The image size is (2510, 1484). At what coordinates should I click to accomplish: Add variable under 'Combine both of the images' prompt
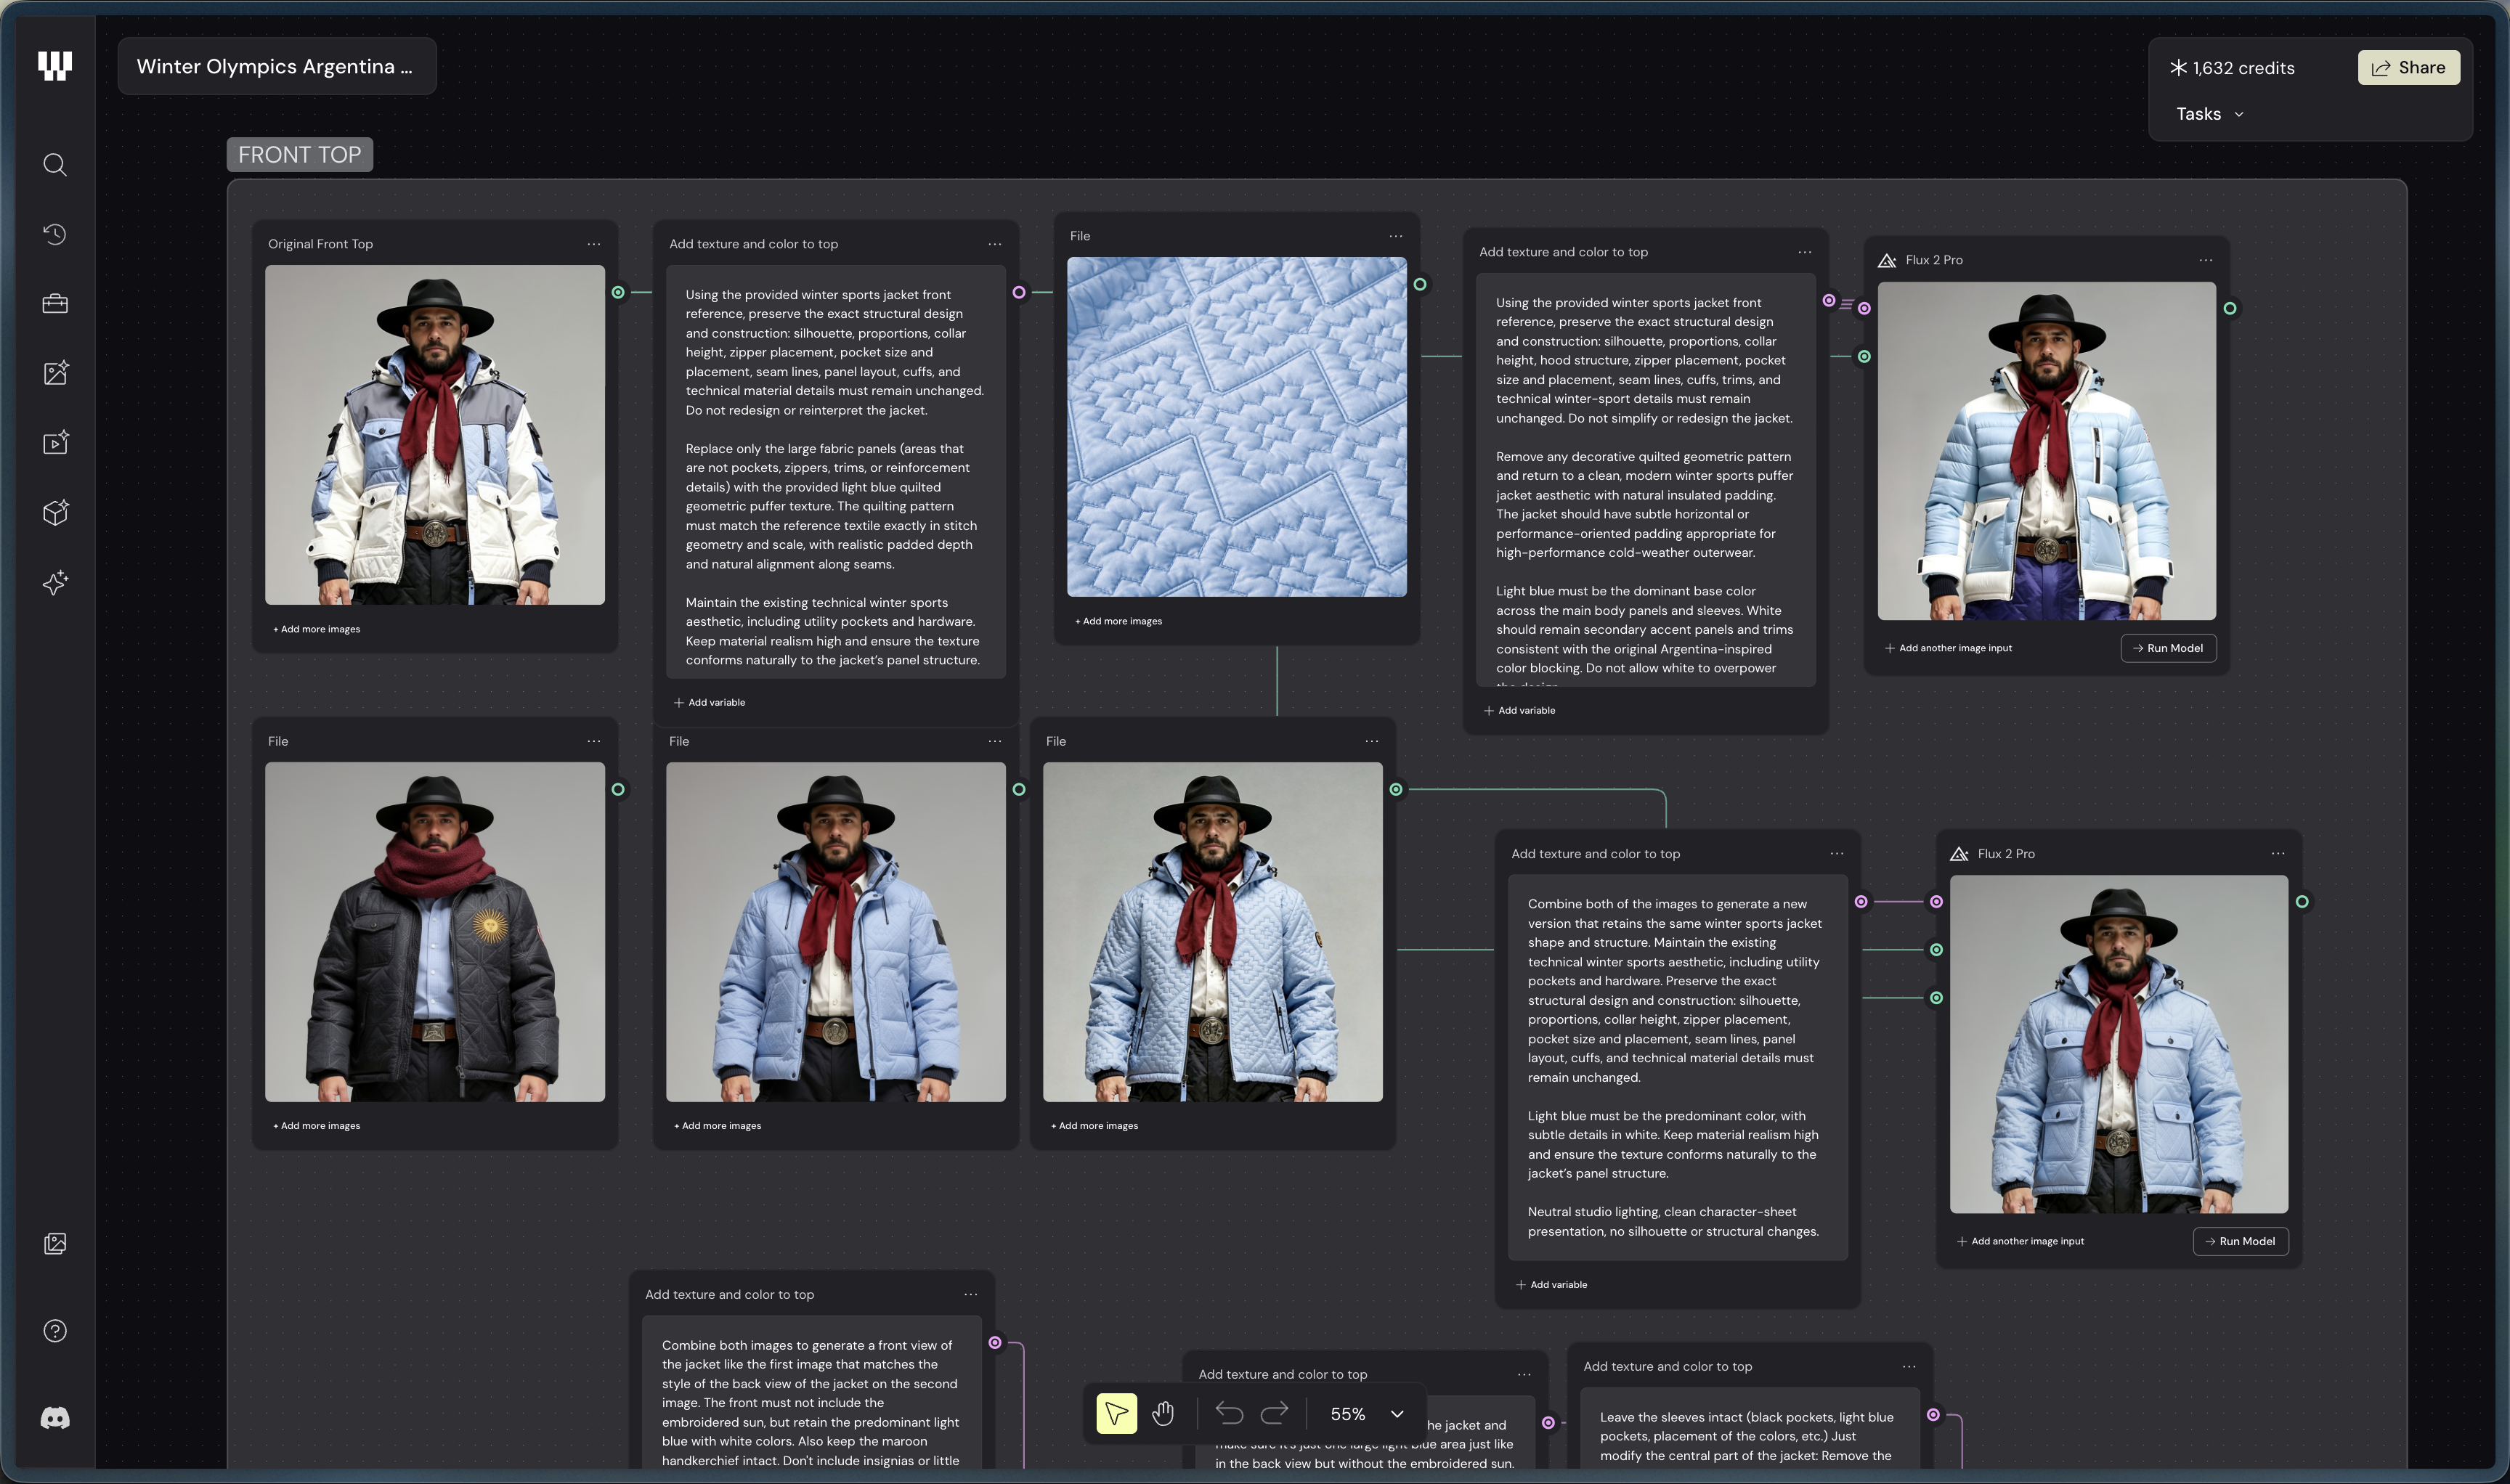[1551, 1285]
